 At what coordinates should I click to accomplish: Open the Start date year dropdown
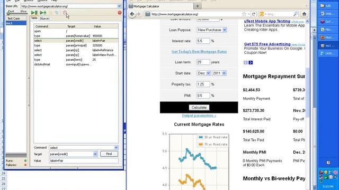(x=219, y=73)
